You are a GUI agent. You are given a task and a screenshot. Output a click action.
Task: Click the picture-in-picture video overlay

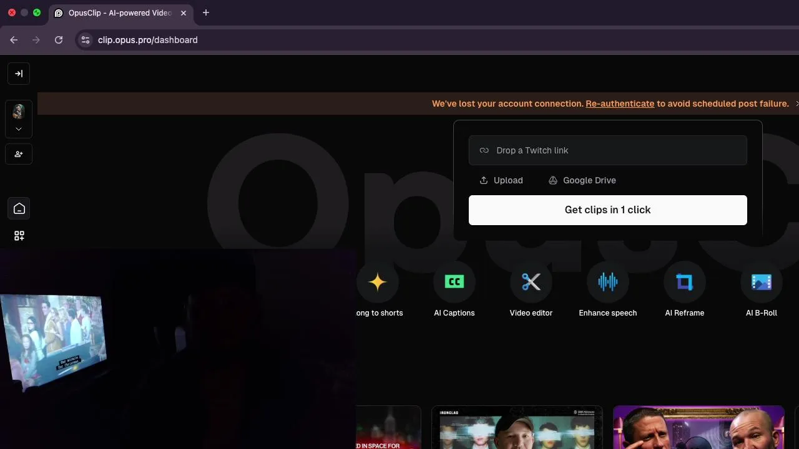click(178, 349)
